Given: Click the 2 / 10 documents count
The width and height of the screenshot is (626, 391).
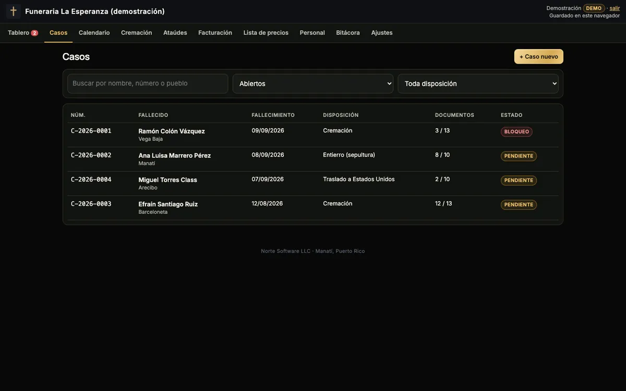Looking at the screenshot, I should click(x=442, y=179).
